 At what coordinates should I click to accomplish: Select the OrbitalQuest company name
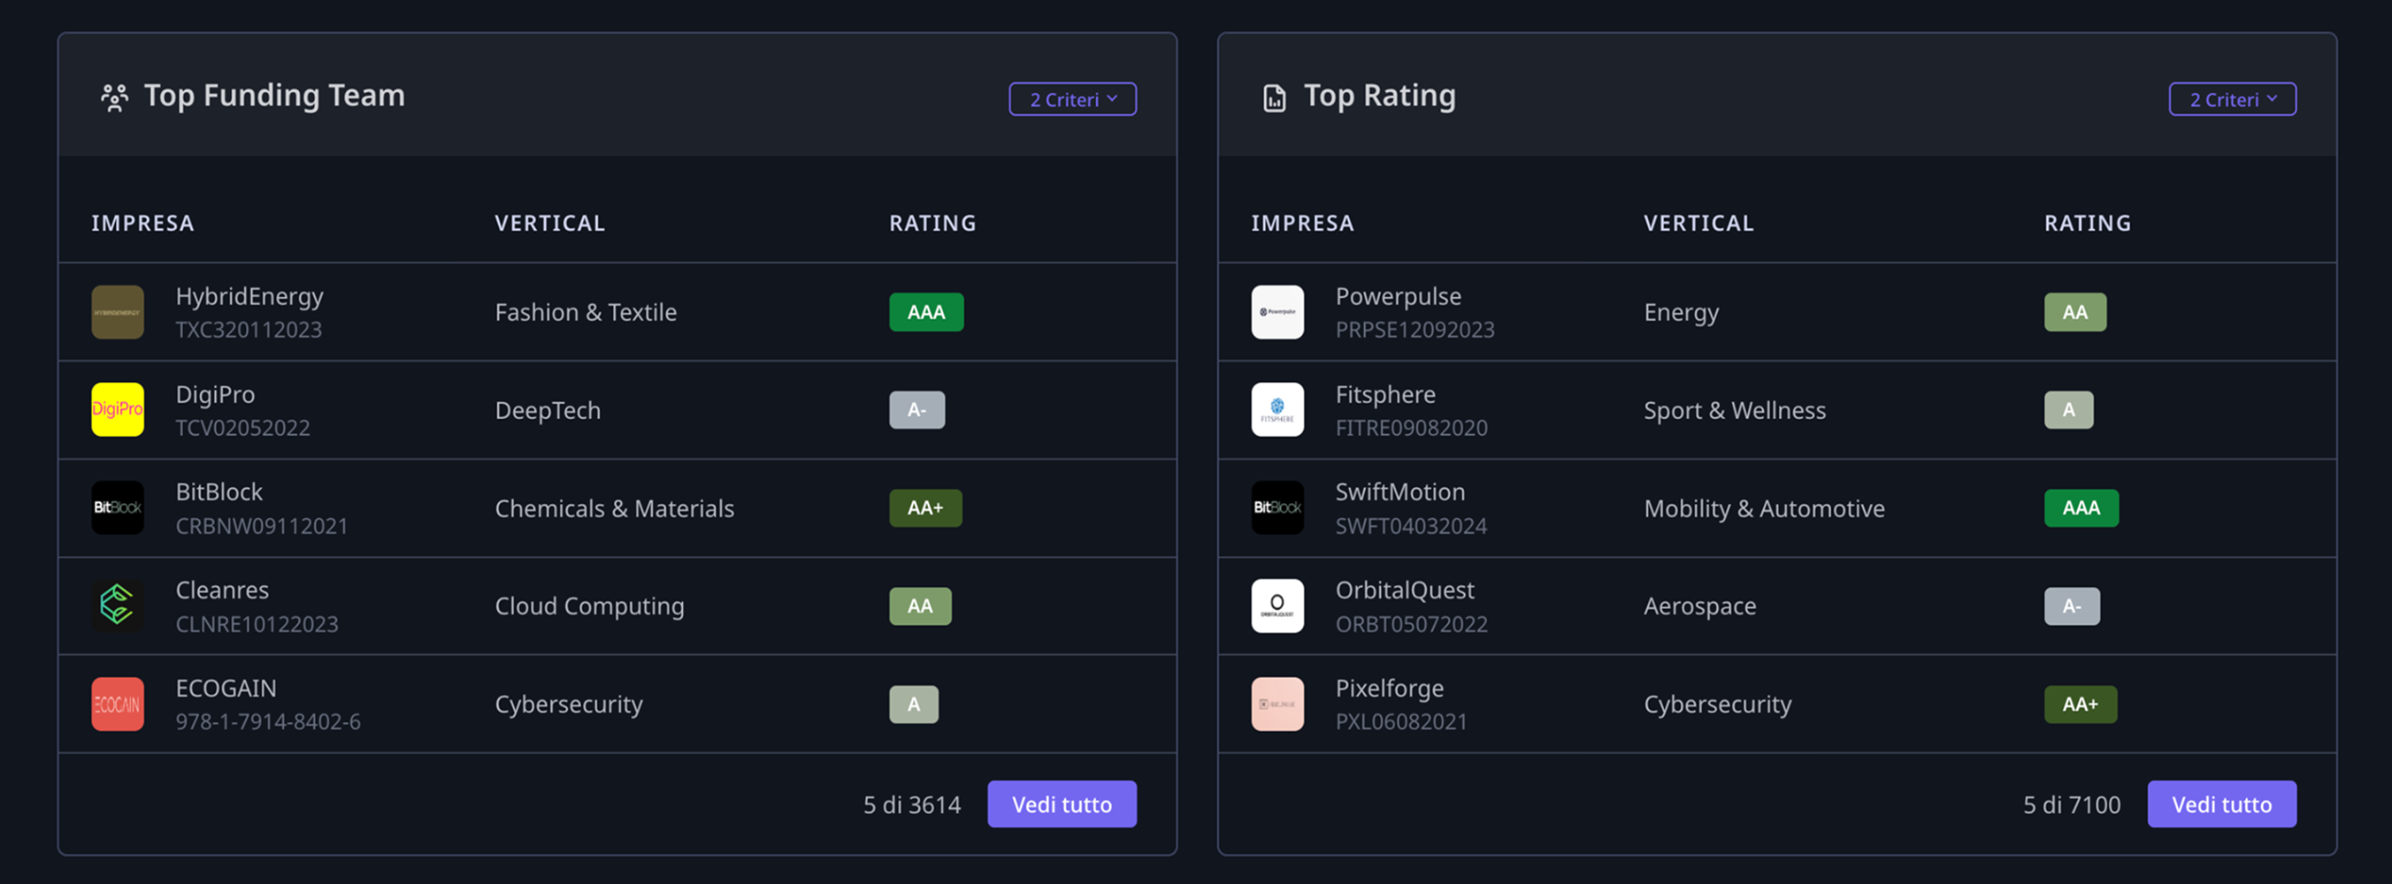[x=1404, y=590]
